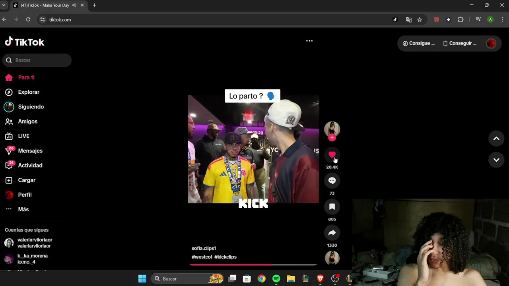Open a new browser tab
Image resolution: width=509 pixels, height=286 pixels.
[x=94, y=5]
